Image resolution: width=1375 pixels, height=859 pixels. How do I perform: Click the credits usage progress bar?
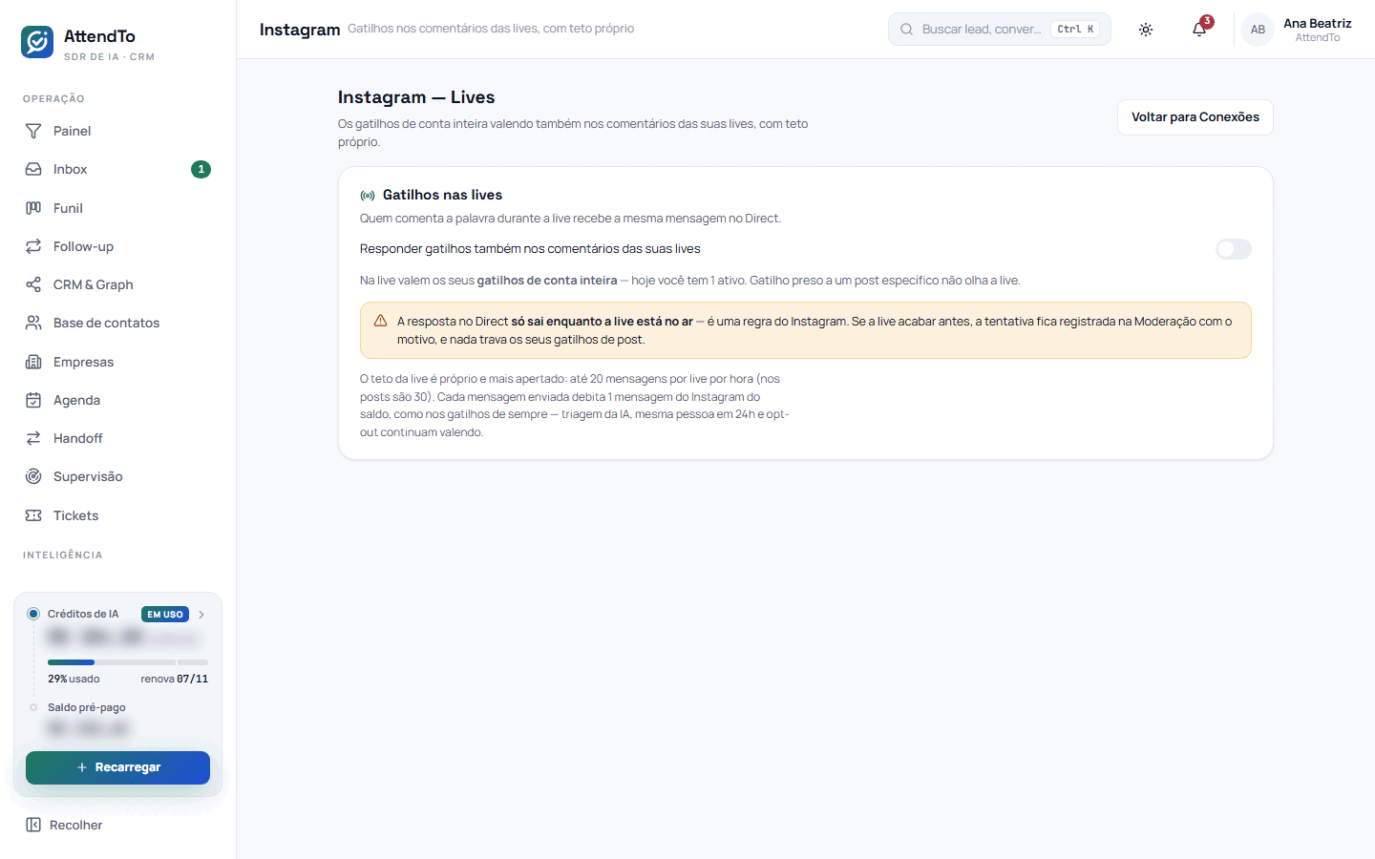[128, 661]
